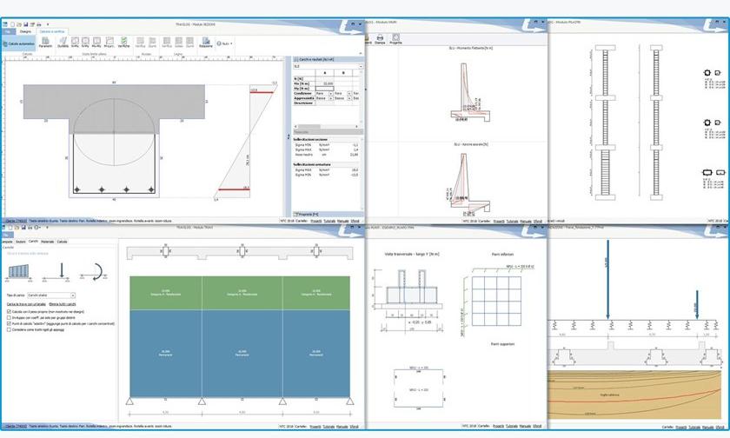
Task: Switch to the Disegno ribbon tab
Action: (x=24, y=30)
